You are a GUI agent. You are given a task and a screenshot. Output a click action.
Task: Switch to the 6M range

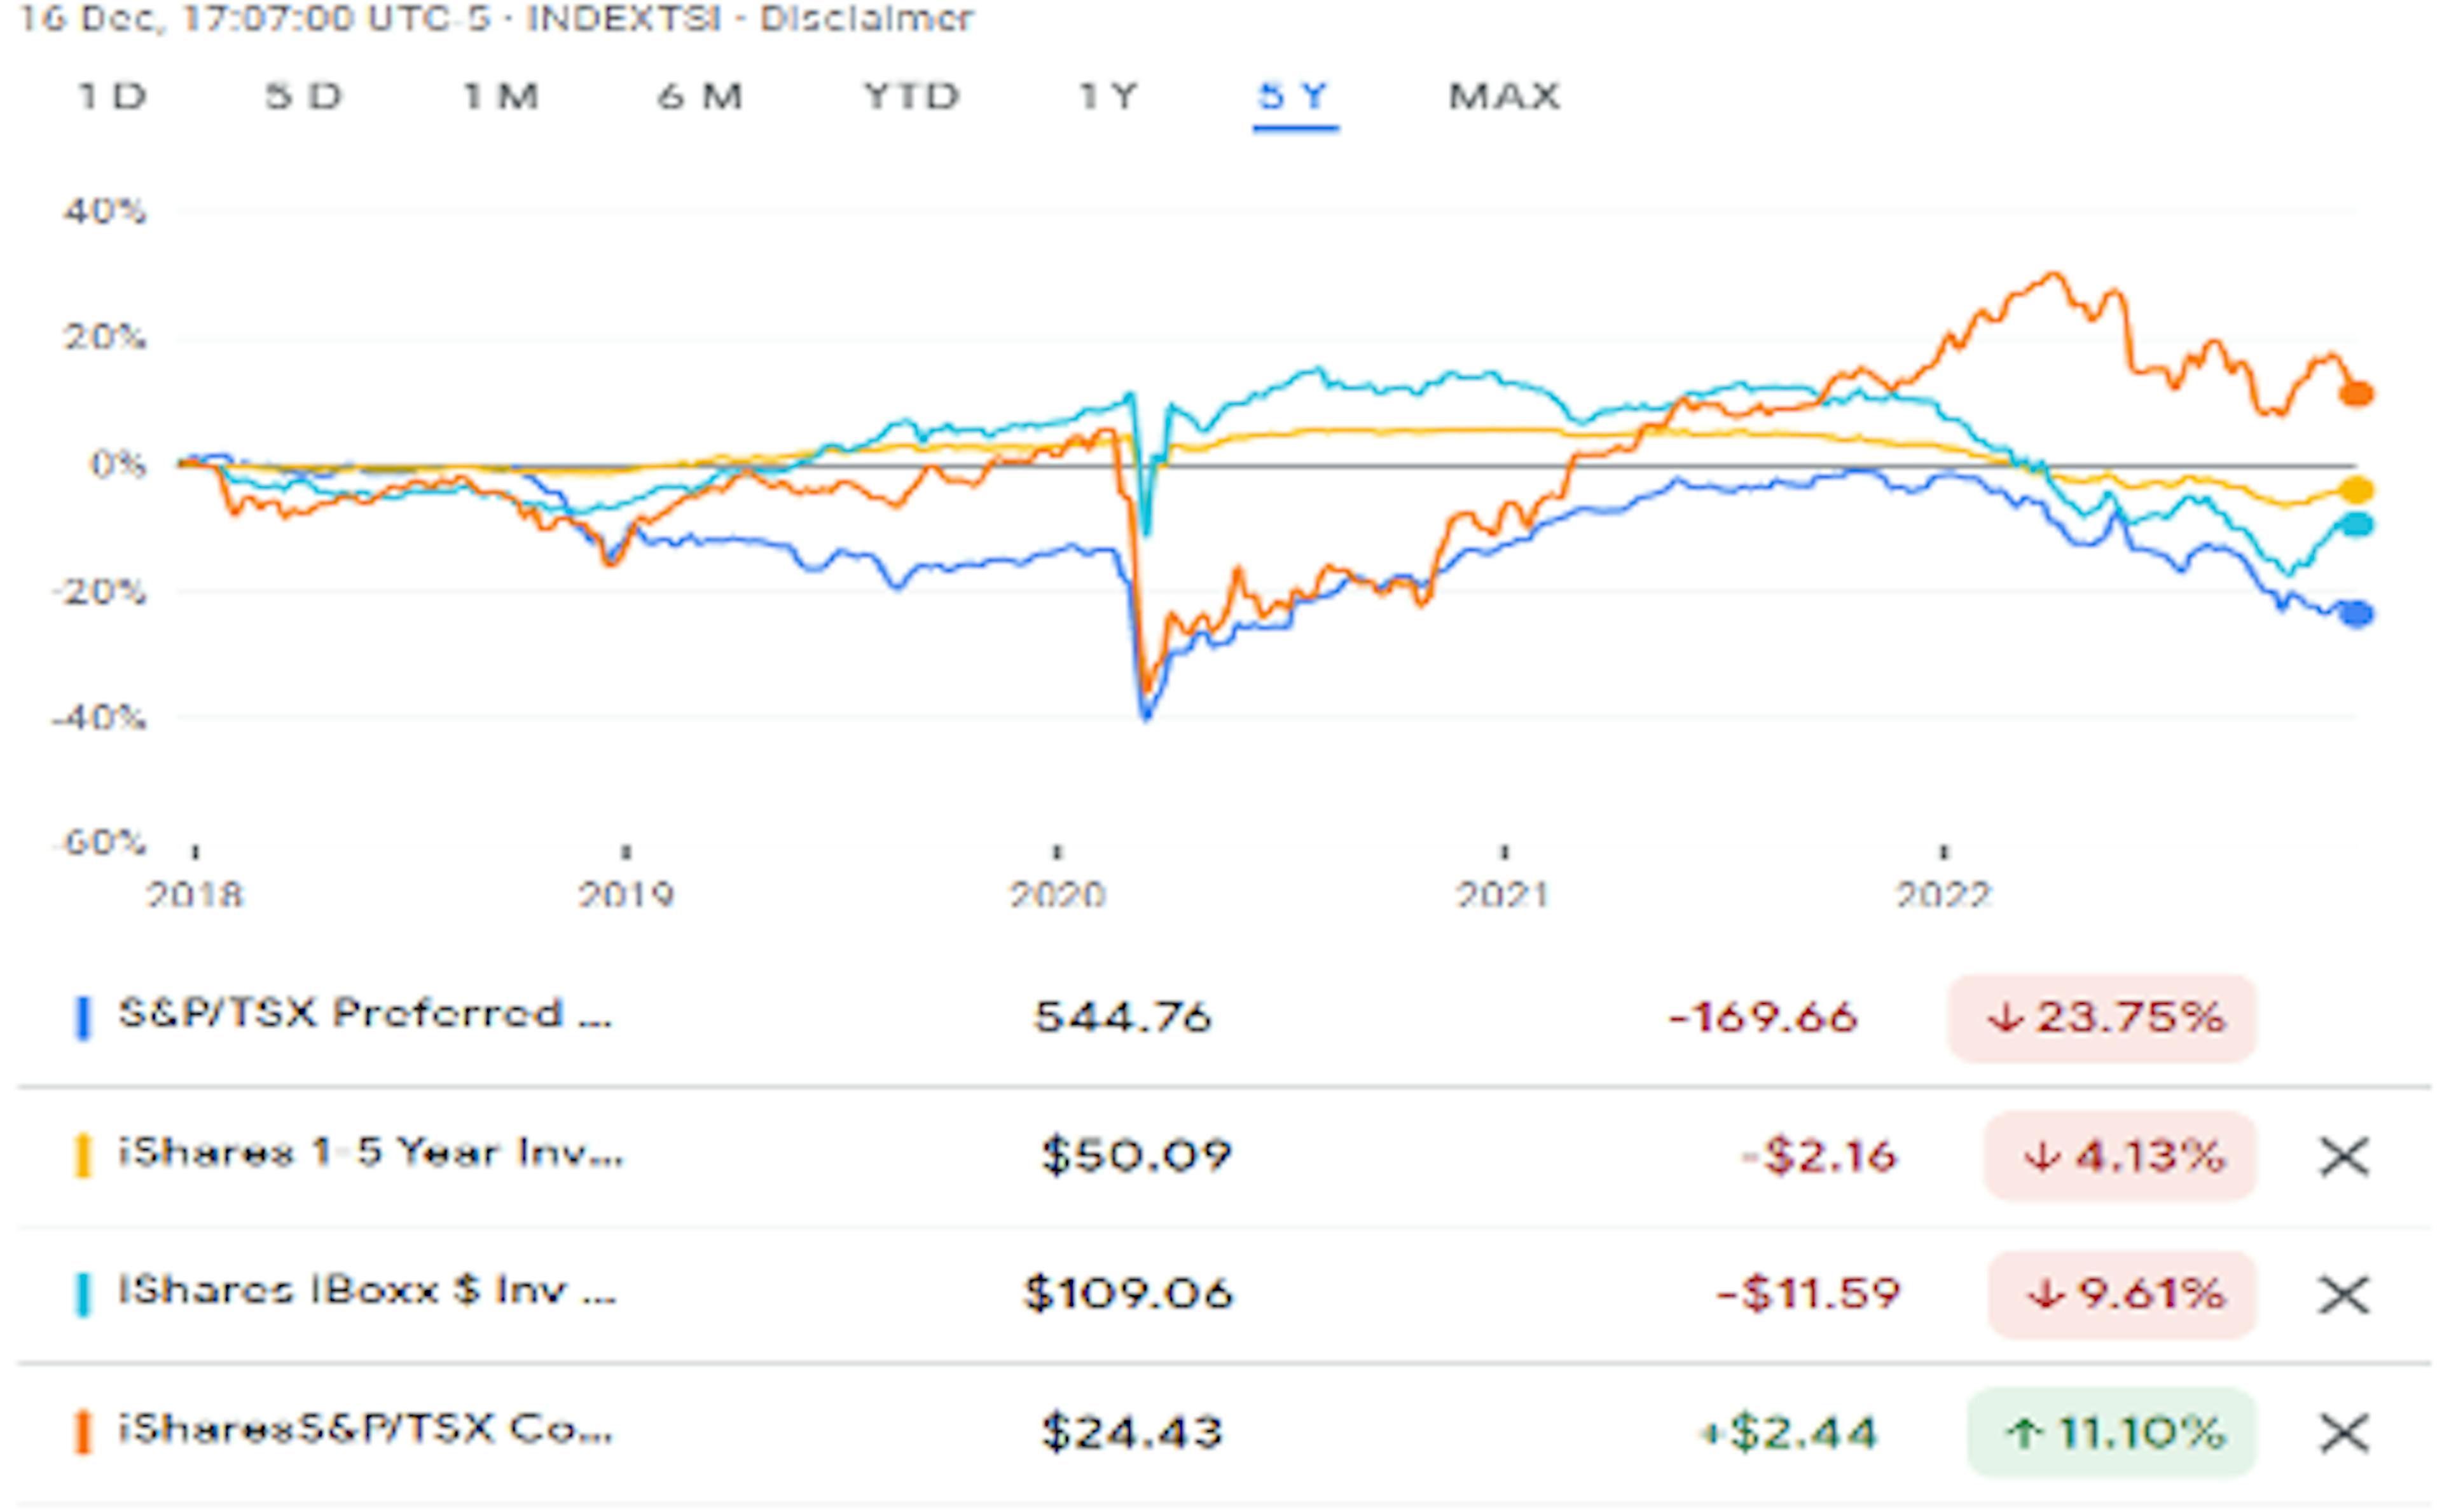coord(700,97)
